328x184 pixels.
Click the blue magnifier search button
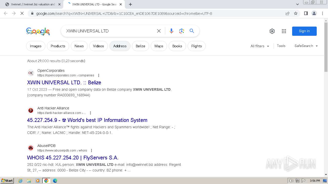point(192,31)
